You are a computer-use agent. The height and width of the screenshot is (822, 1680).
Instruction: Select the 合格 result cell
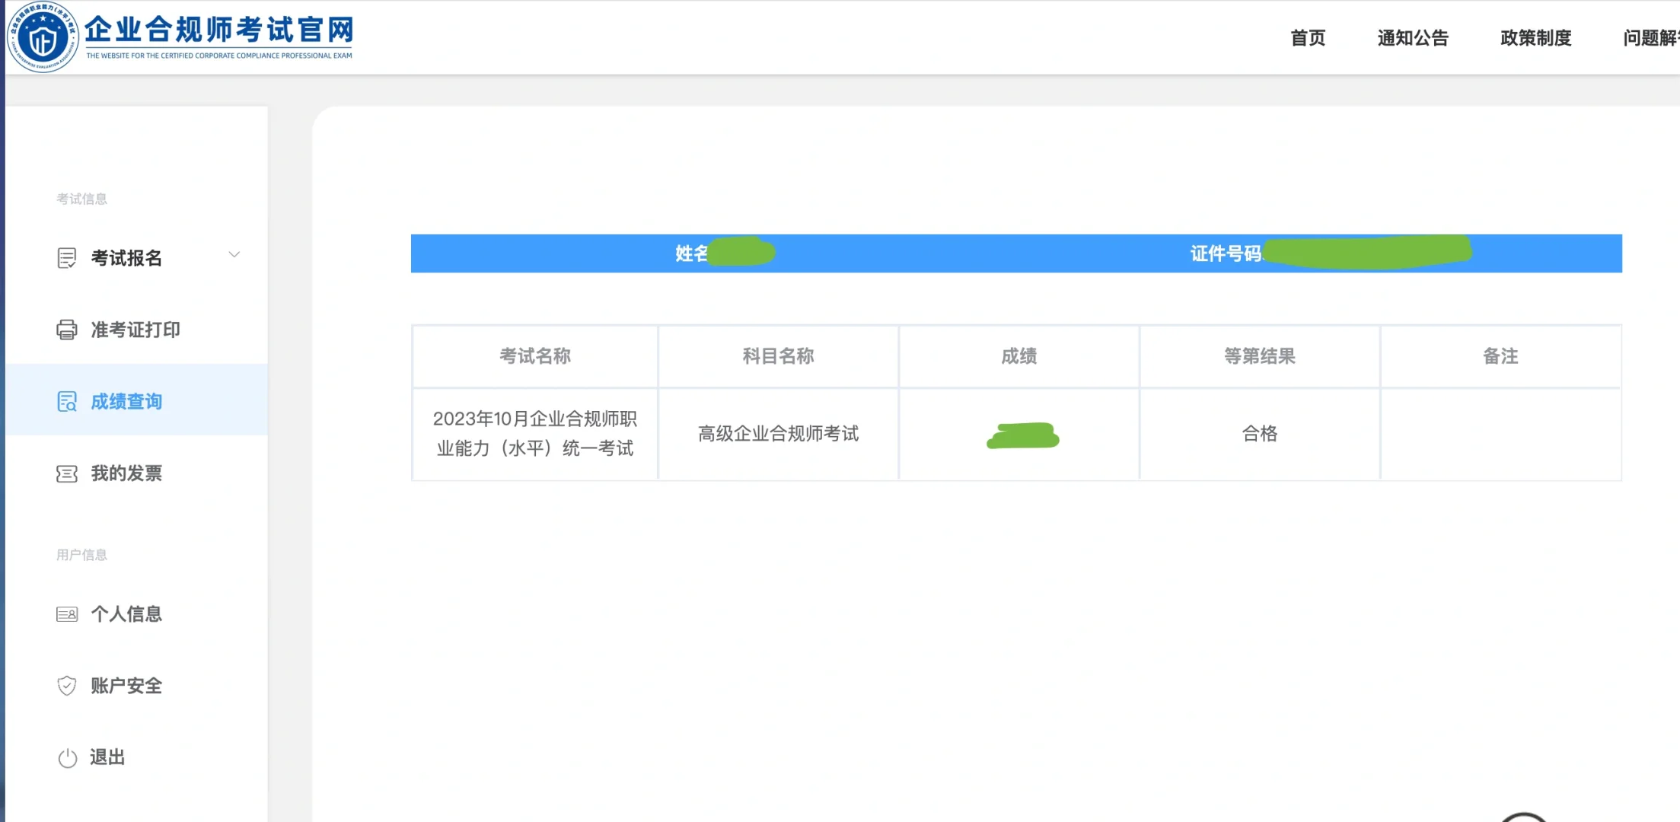[x=1258, y=434]
